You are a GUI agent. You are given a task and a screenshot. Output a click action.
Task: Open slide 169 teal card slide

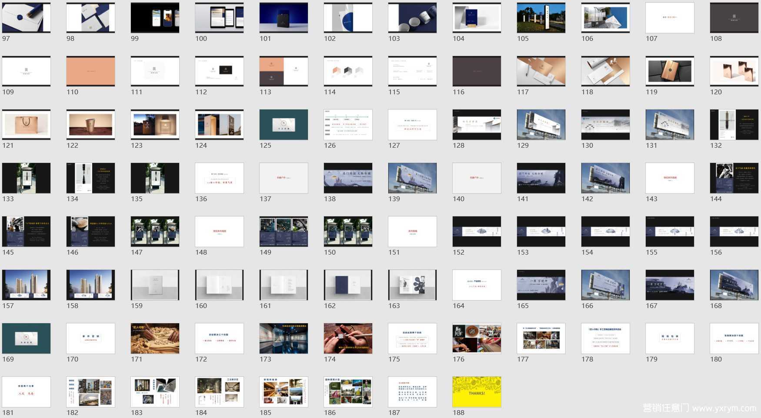tap(26, 338)
